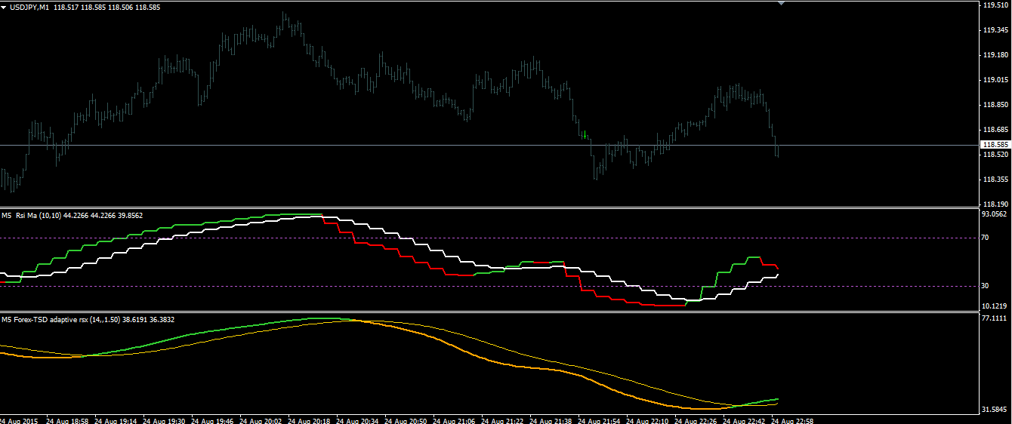
Task: Click time label 24 Aug 20:50
Action: [x=407, y=419]
